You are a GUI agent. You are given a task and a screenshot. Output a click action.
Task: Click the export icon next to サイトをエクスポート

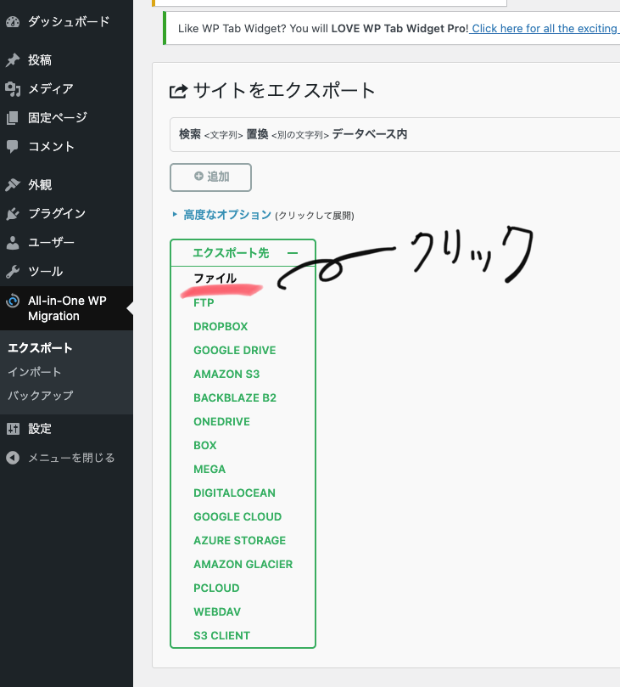[178, 91]
